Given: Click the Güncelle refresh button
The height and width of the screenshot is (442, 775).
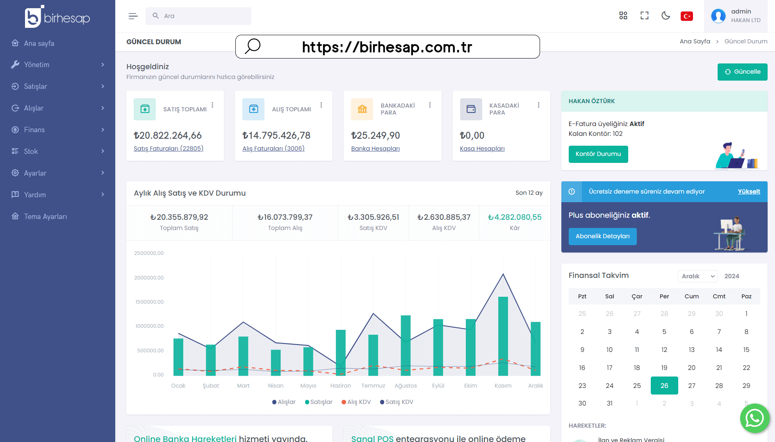Looking at the screenshot, I should tap(742, 72).
